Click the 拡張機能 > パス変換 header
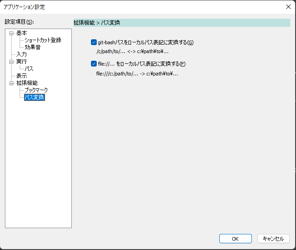296x250 pixels. coord(181,23)
